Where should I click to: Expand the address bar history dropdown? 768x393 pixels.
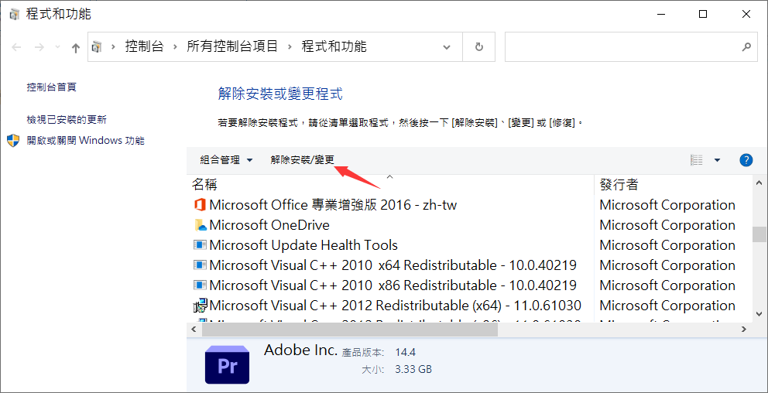446,47
